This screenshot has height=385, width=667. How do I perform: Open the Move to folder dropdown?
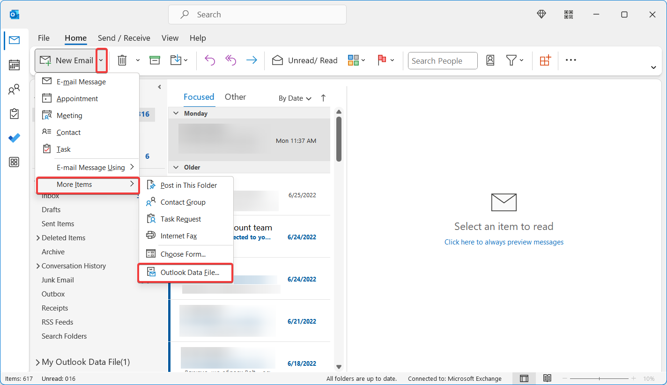pyautogui.click(x=179, y=60)
